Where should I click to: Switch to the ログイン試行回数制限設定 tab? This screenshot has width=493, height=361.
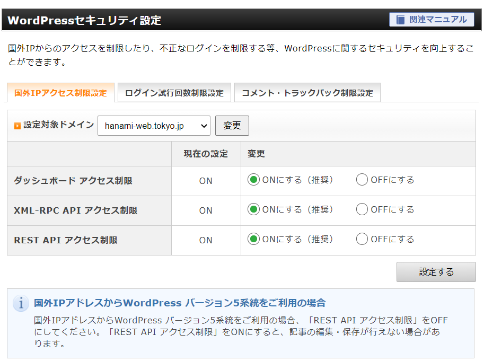coord(174,93)
